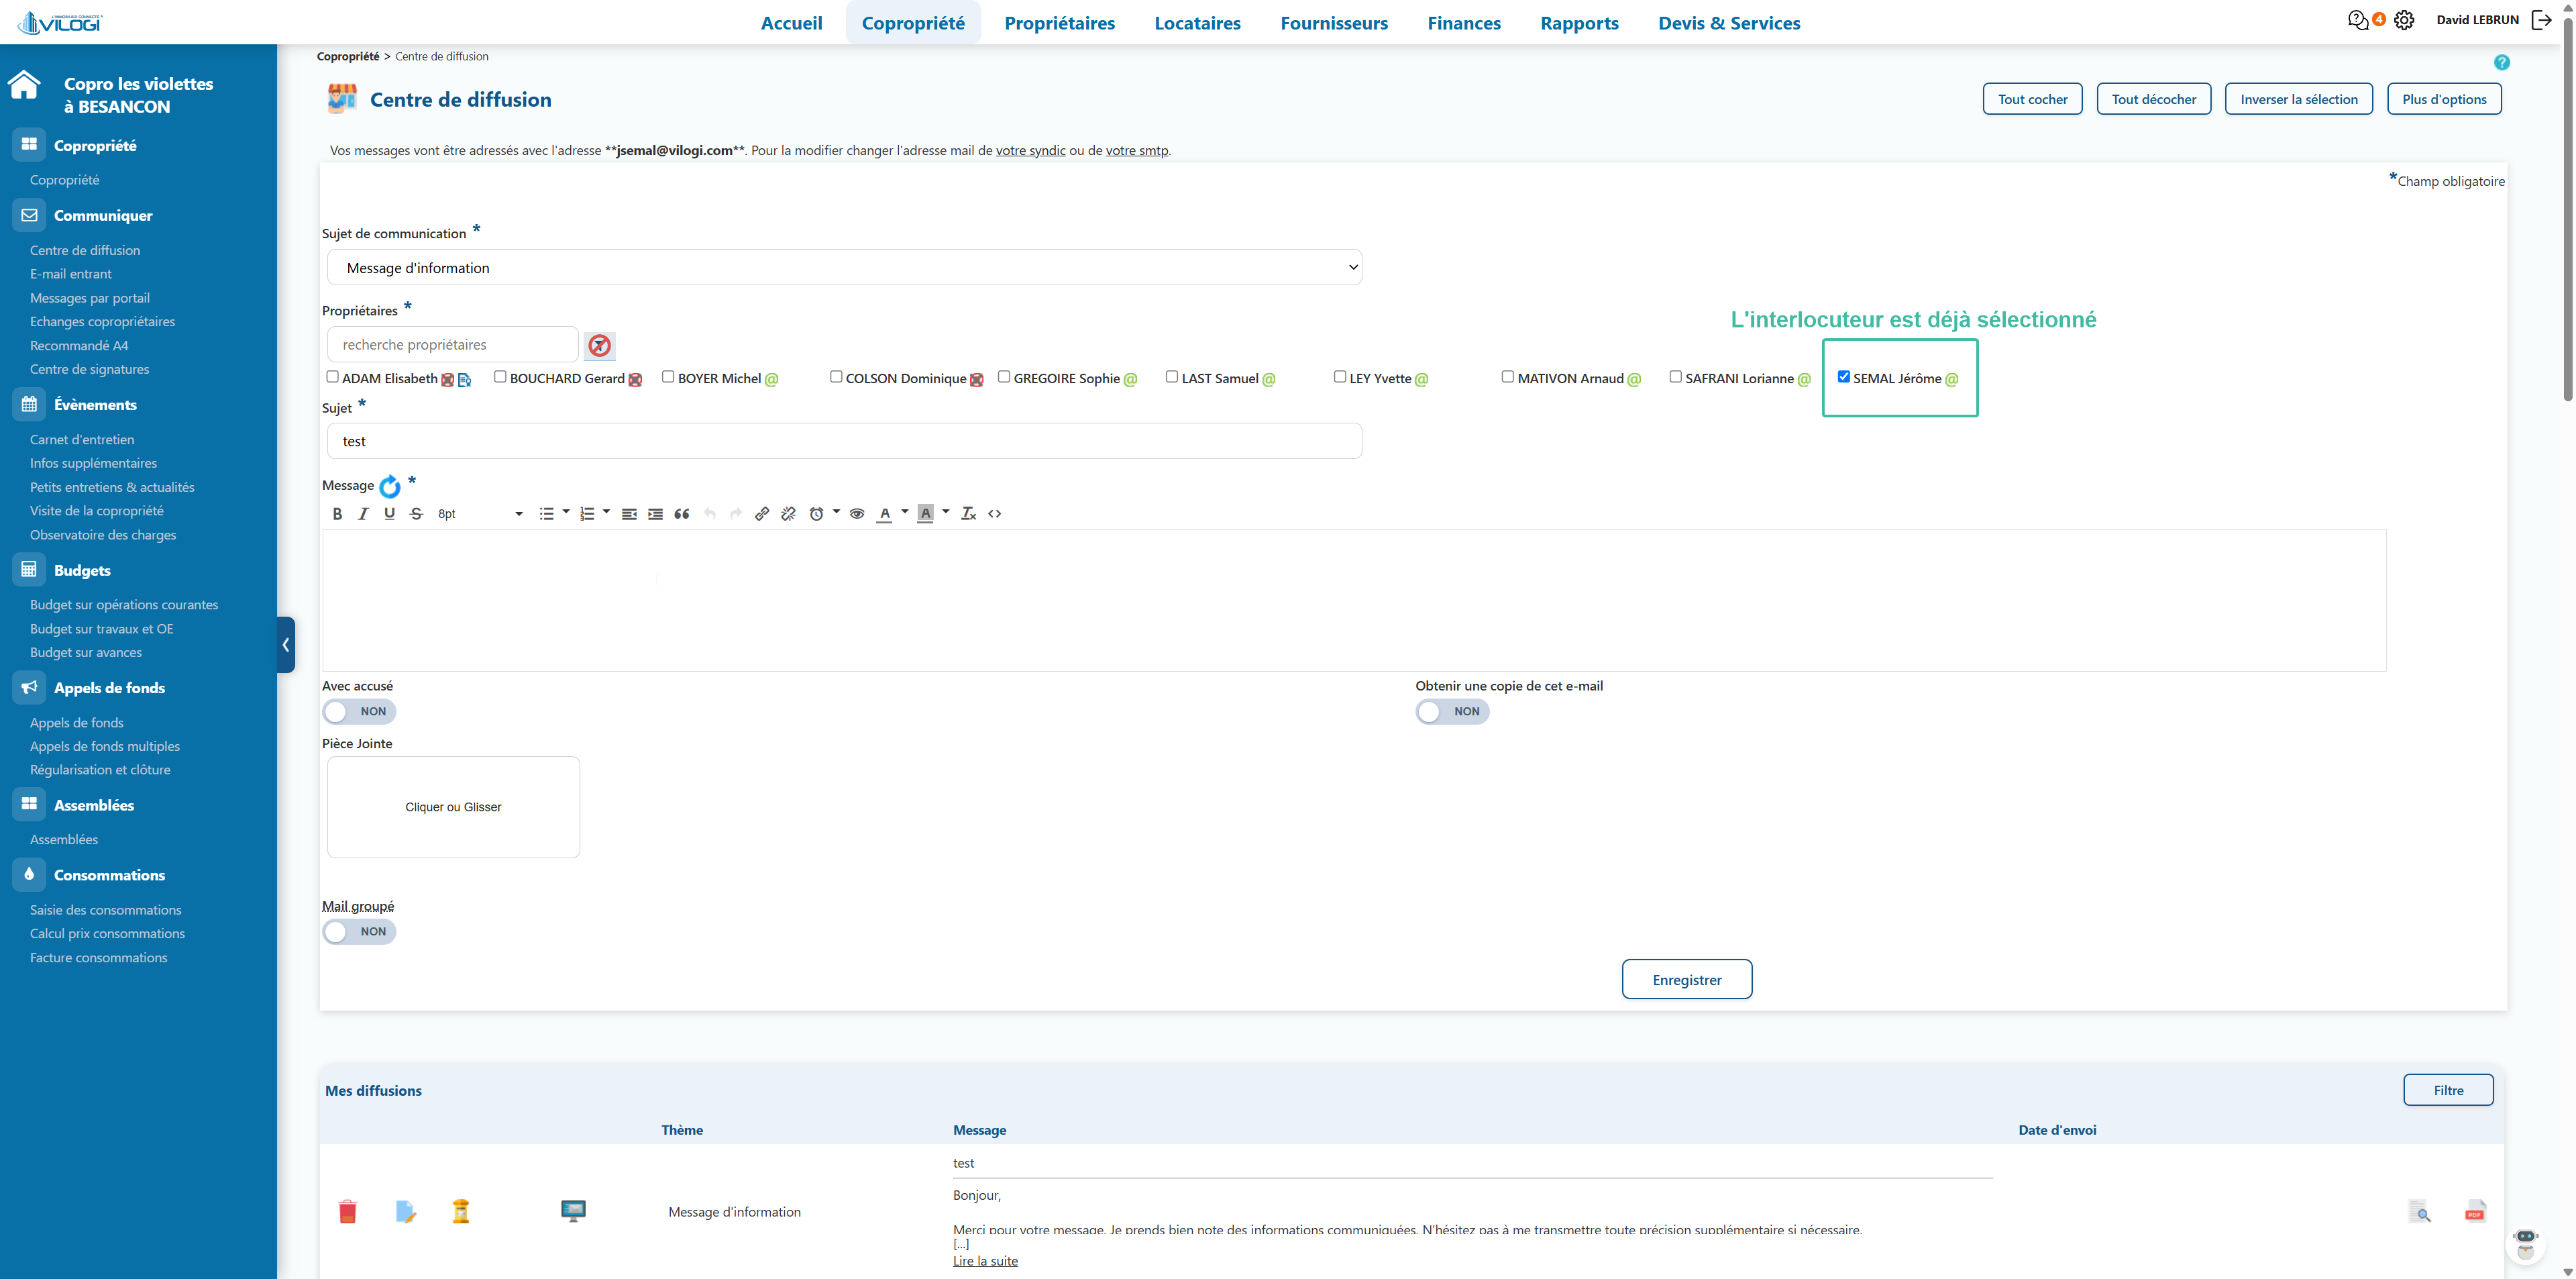Image resolution: width=2576 pixels, height=1279 pixels.
Task: Expand numbered list style options arrow
Action: pyautogui.click(x=606, y=512)
